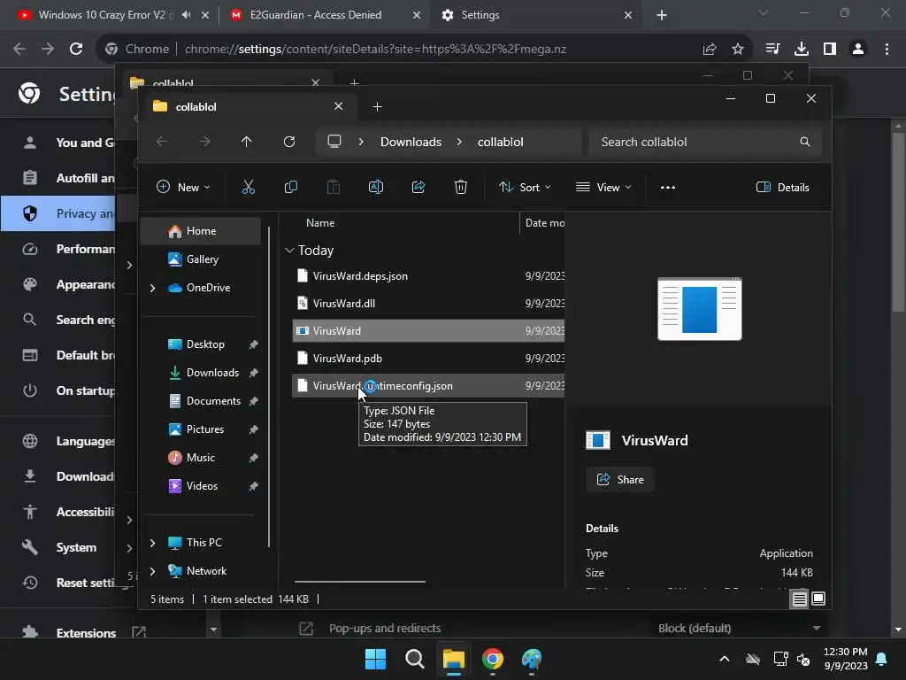Switch to details list view layout icon
The width and height of the screenshot is (906, 680).
tap(799, 599)
